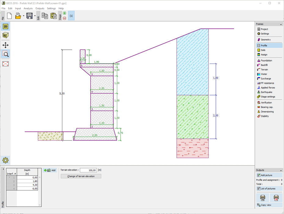Select the pan (move arrows) tool
Image resolution: width=284 pixels, height=214 pixels.
click(5, 45)
